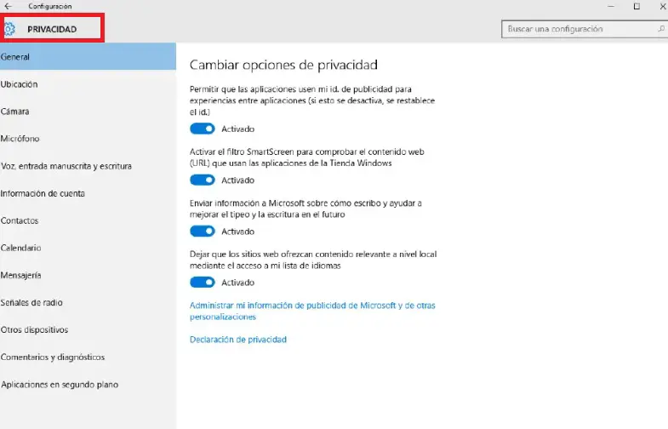
Task: Select Aplicaciones en segundo plano
Action: click(60, 384)
